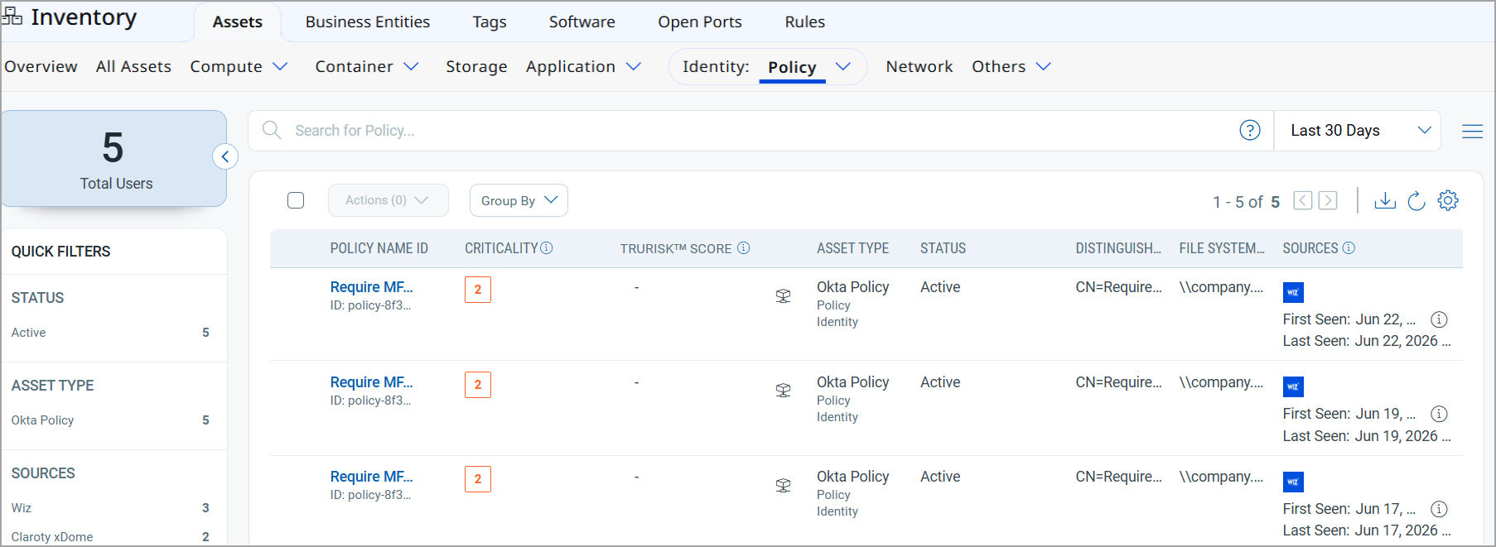The image size is (1496, 547).
Task: Click criticality badge 2 in Jun 22 row
Action: tap(478, 290)
